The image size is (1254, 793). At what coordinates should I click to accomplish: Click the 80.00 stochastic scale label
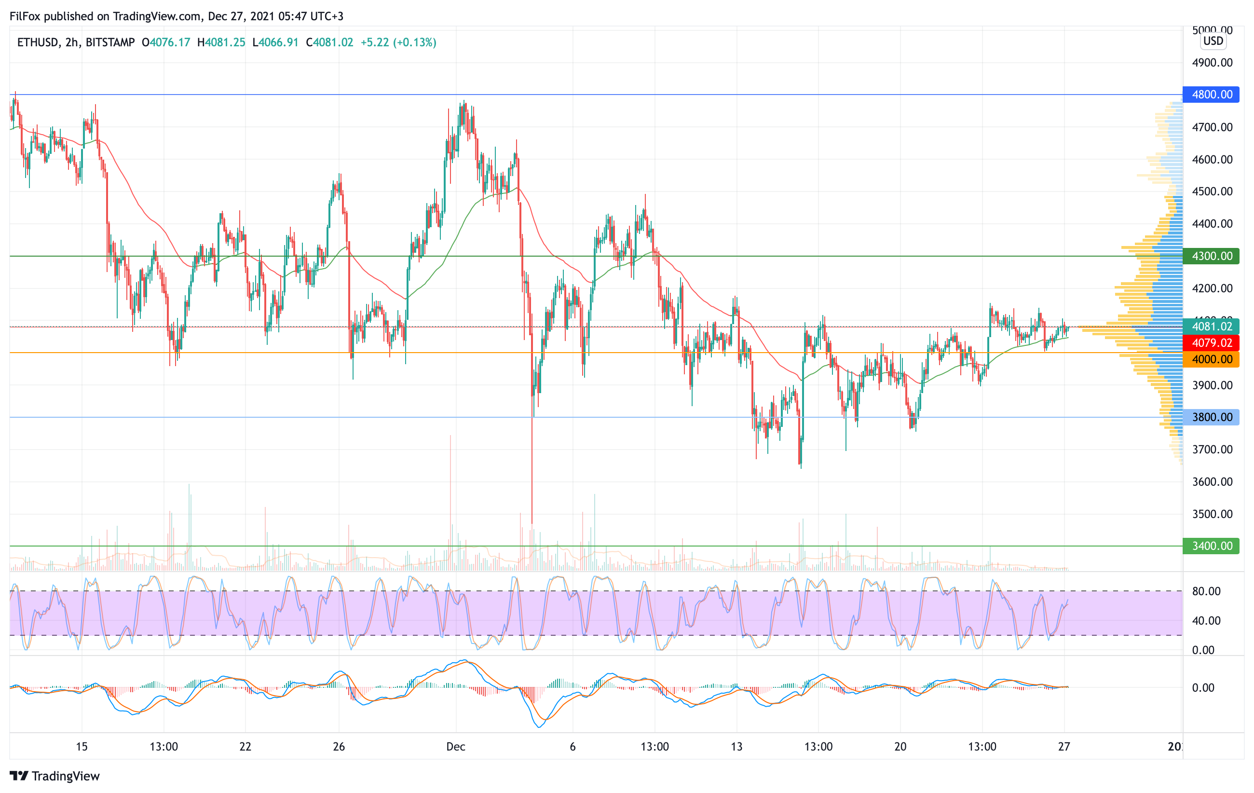[1206, 591]
